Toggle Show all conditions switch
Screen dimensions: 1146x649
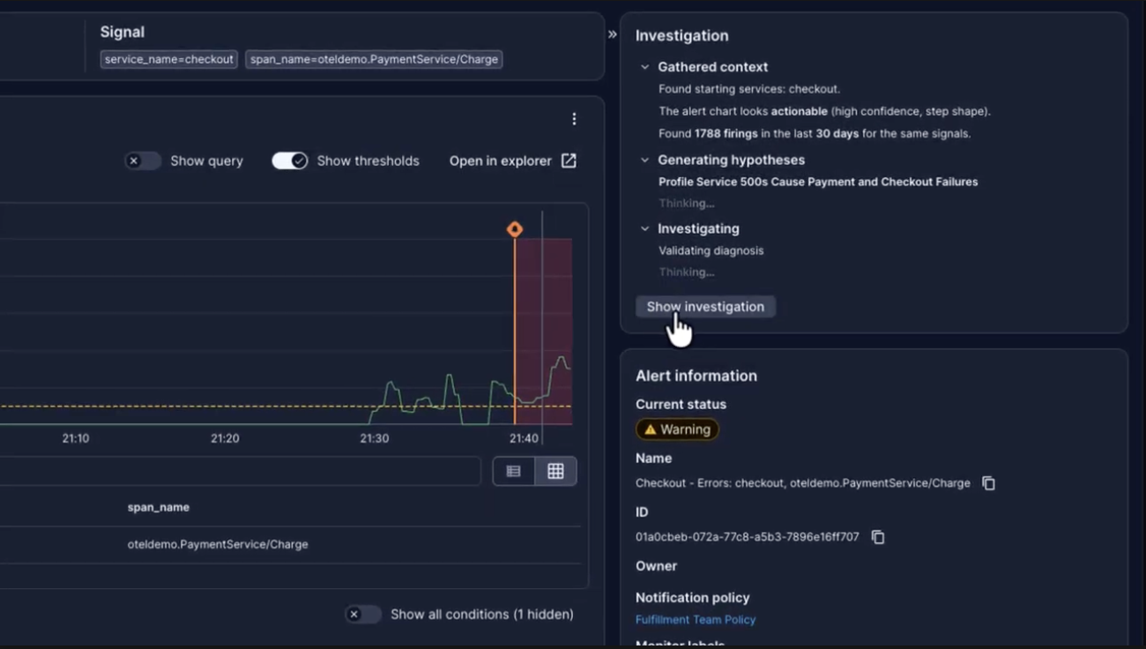click(x=363, y=614)
